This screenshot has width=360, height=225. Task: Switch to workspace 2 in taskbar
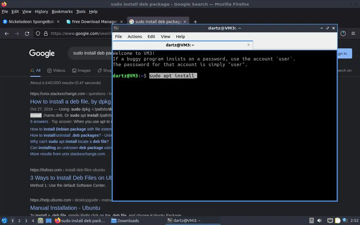tap(19, 221)
